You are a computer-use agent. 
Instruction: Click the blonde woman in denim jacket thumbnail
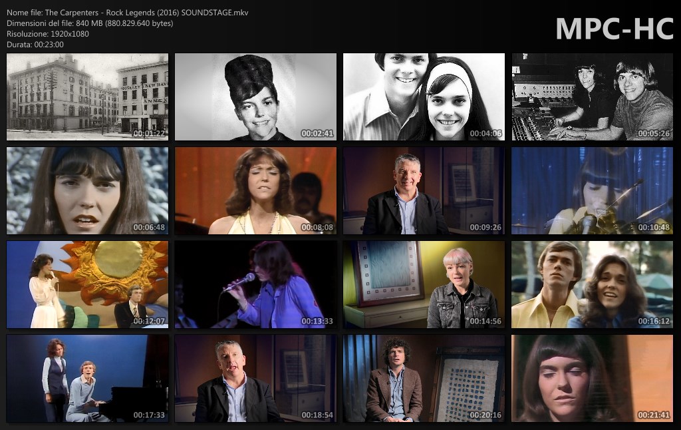(424, 285)
